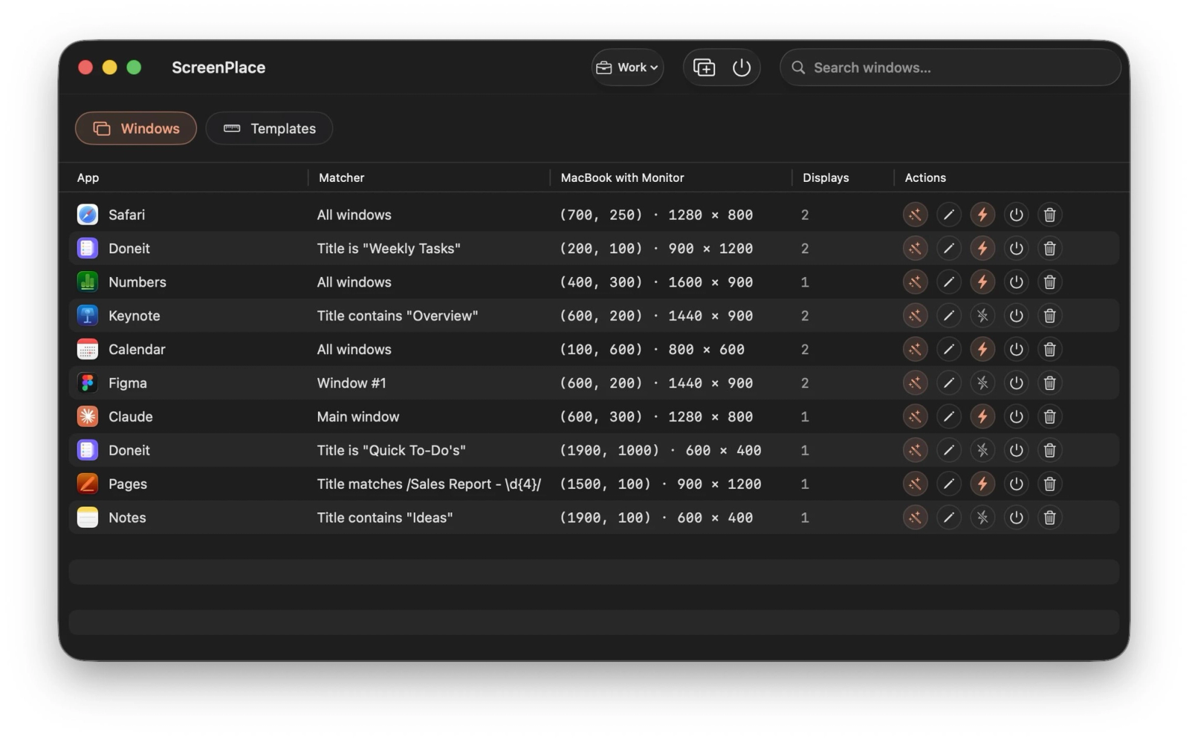Screen dimensions: 1189x739
Task: Toggle the power button in Keynote row
Action: (1016, 316)
